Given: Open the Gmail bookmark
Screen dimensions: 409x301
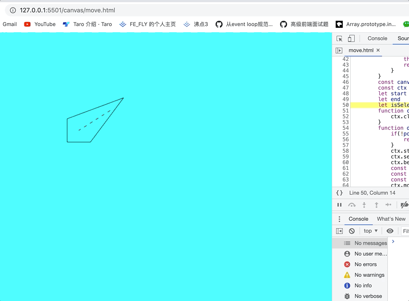Looking at the screenshot, I should [10, 24].
